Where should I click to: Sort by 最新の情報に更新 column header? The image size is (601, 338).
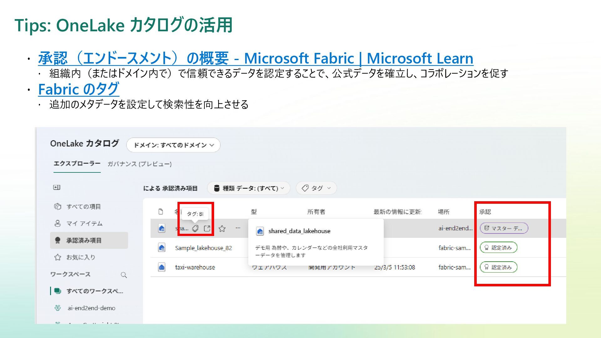398,212
